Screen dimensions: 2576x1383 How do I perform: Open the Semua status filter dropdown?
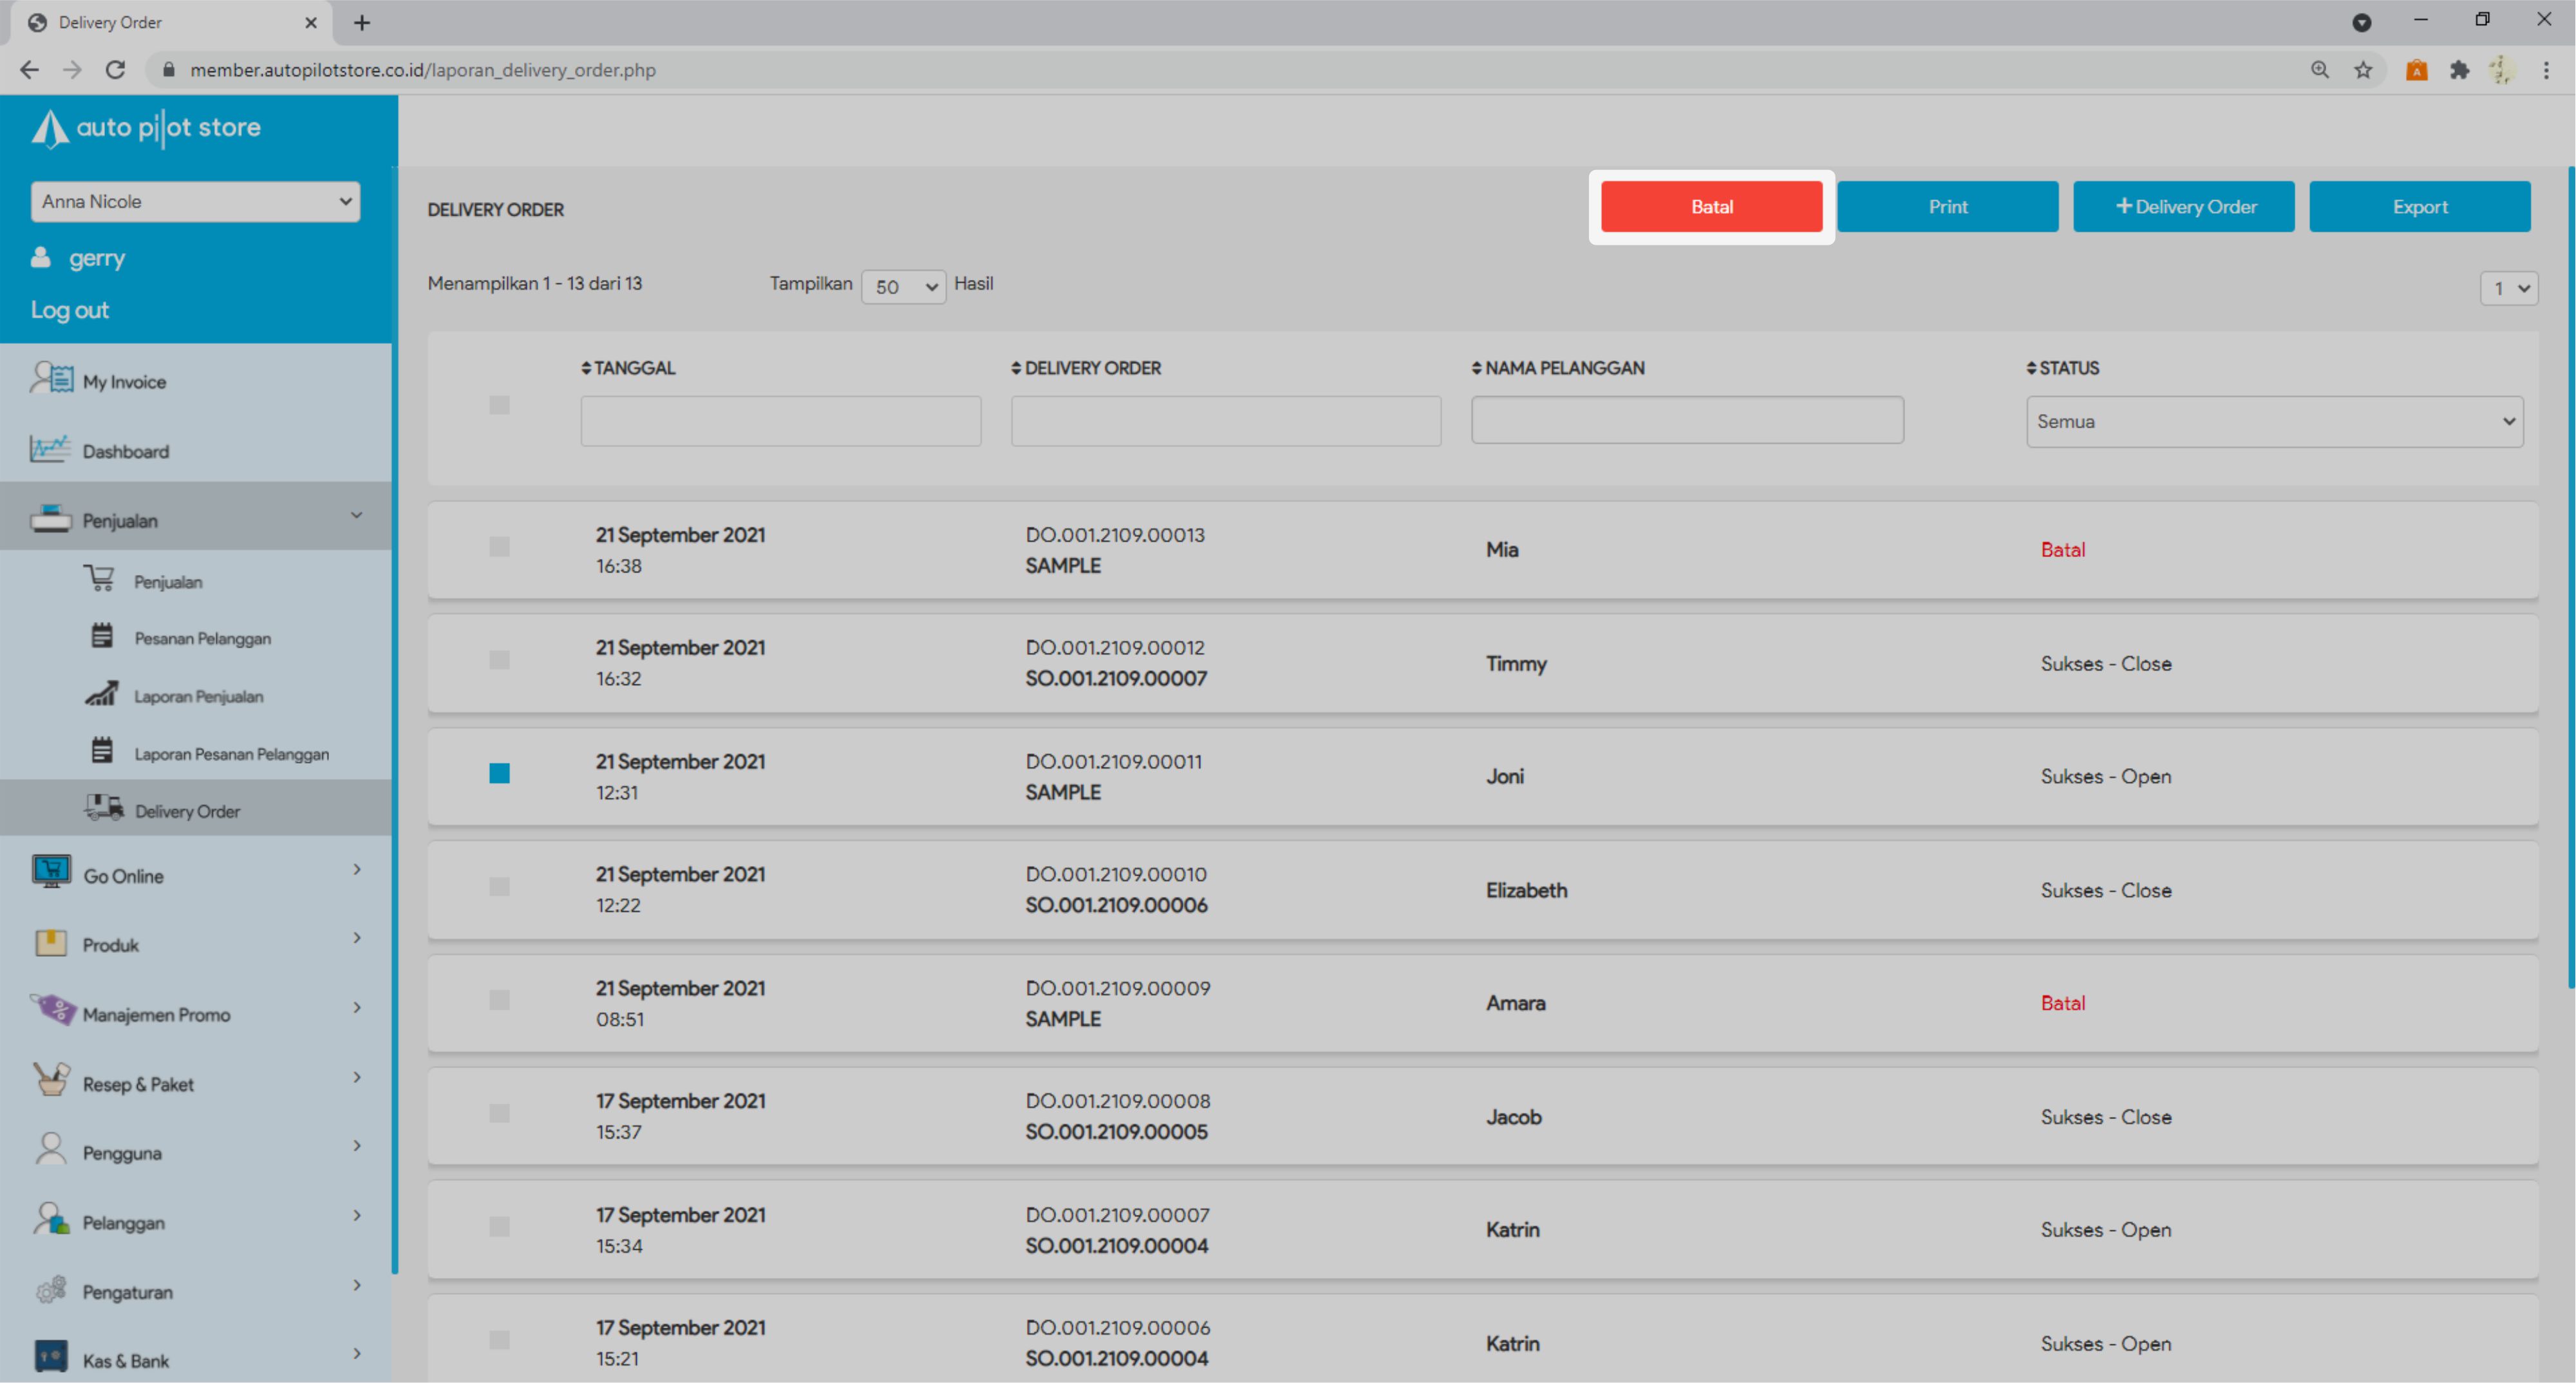tap(2274, 422)
